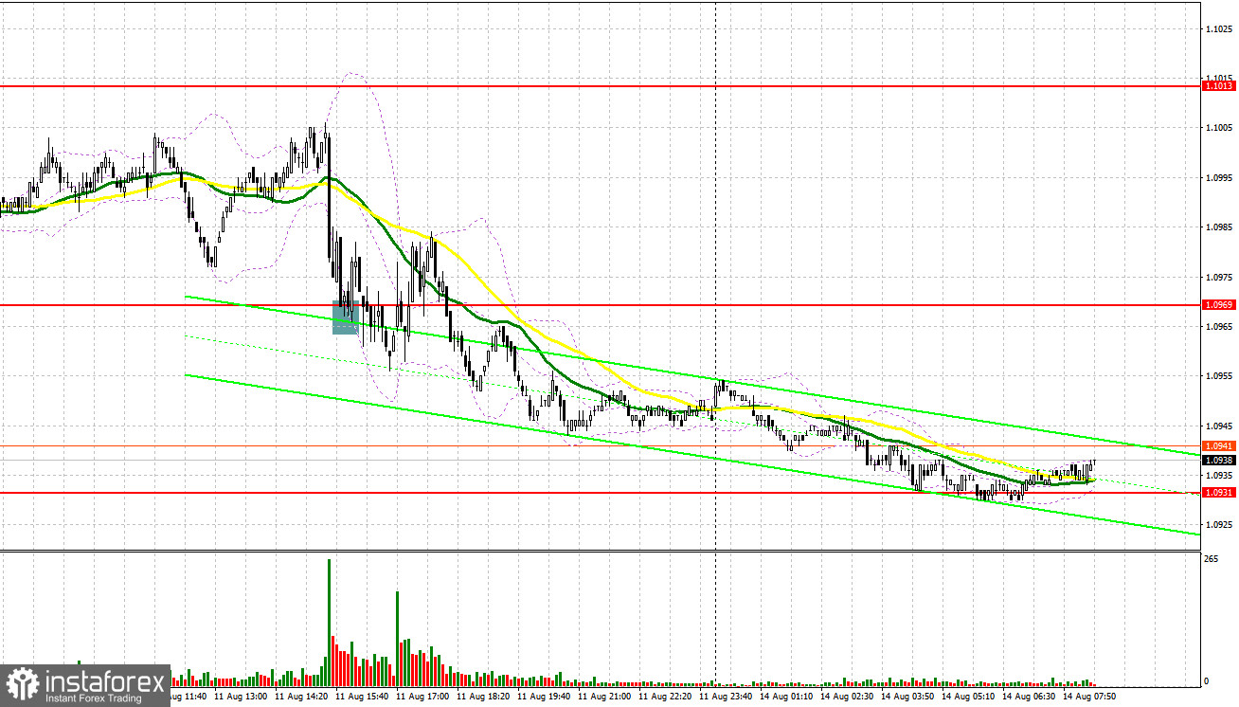Image resolution: width=1239 pixels, height=707 pixels.
Task: Click the 11 Aug 23:40 time label
Action: (726, 697)
